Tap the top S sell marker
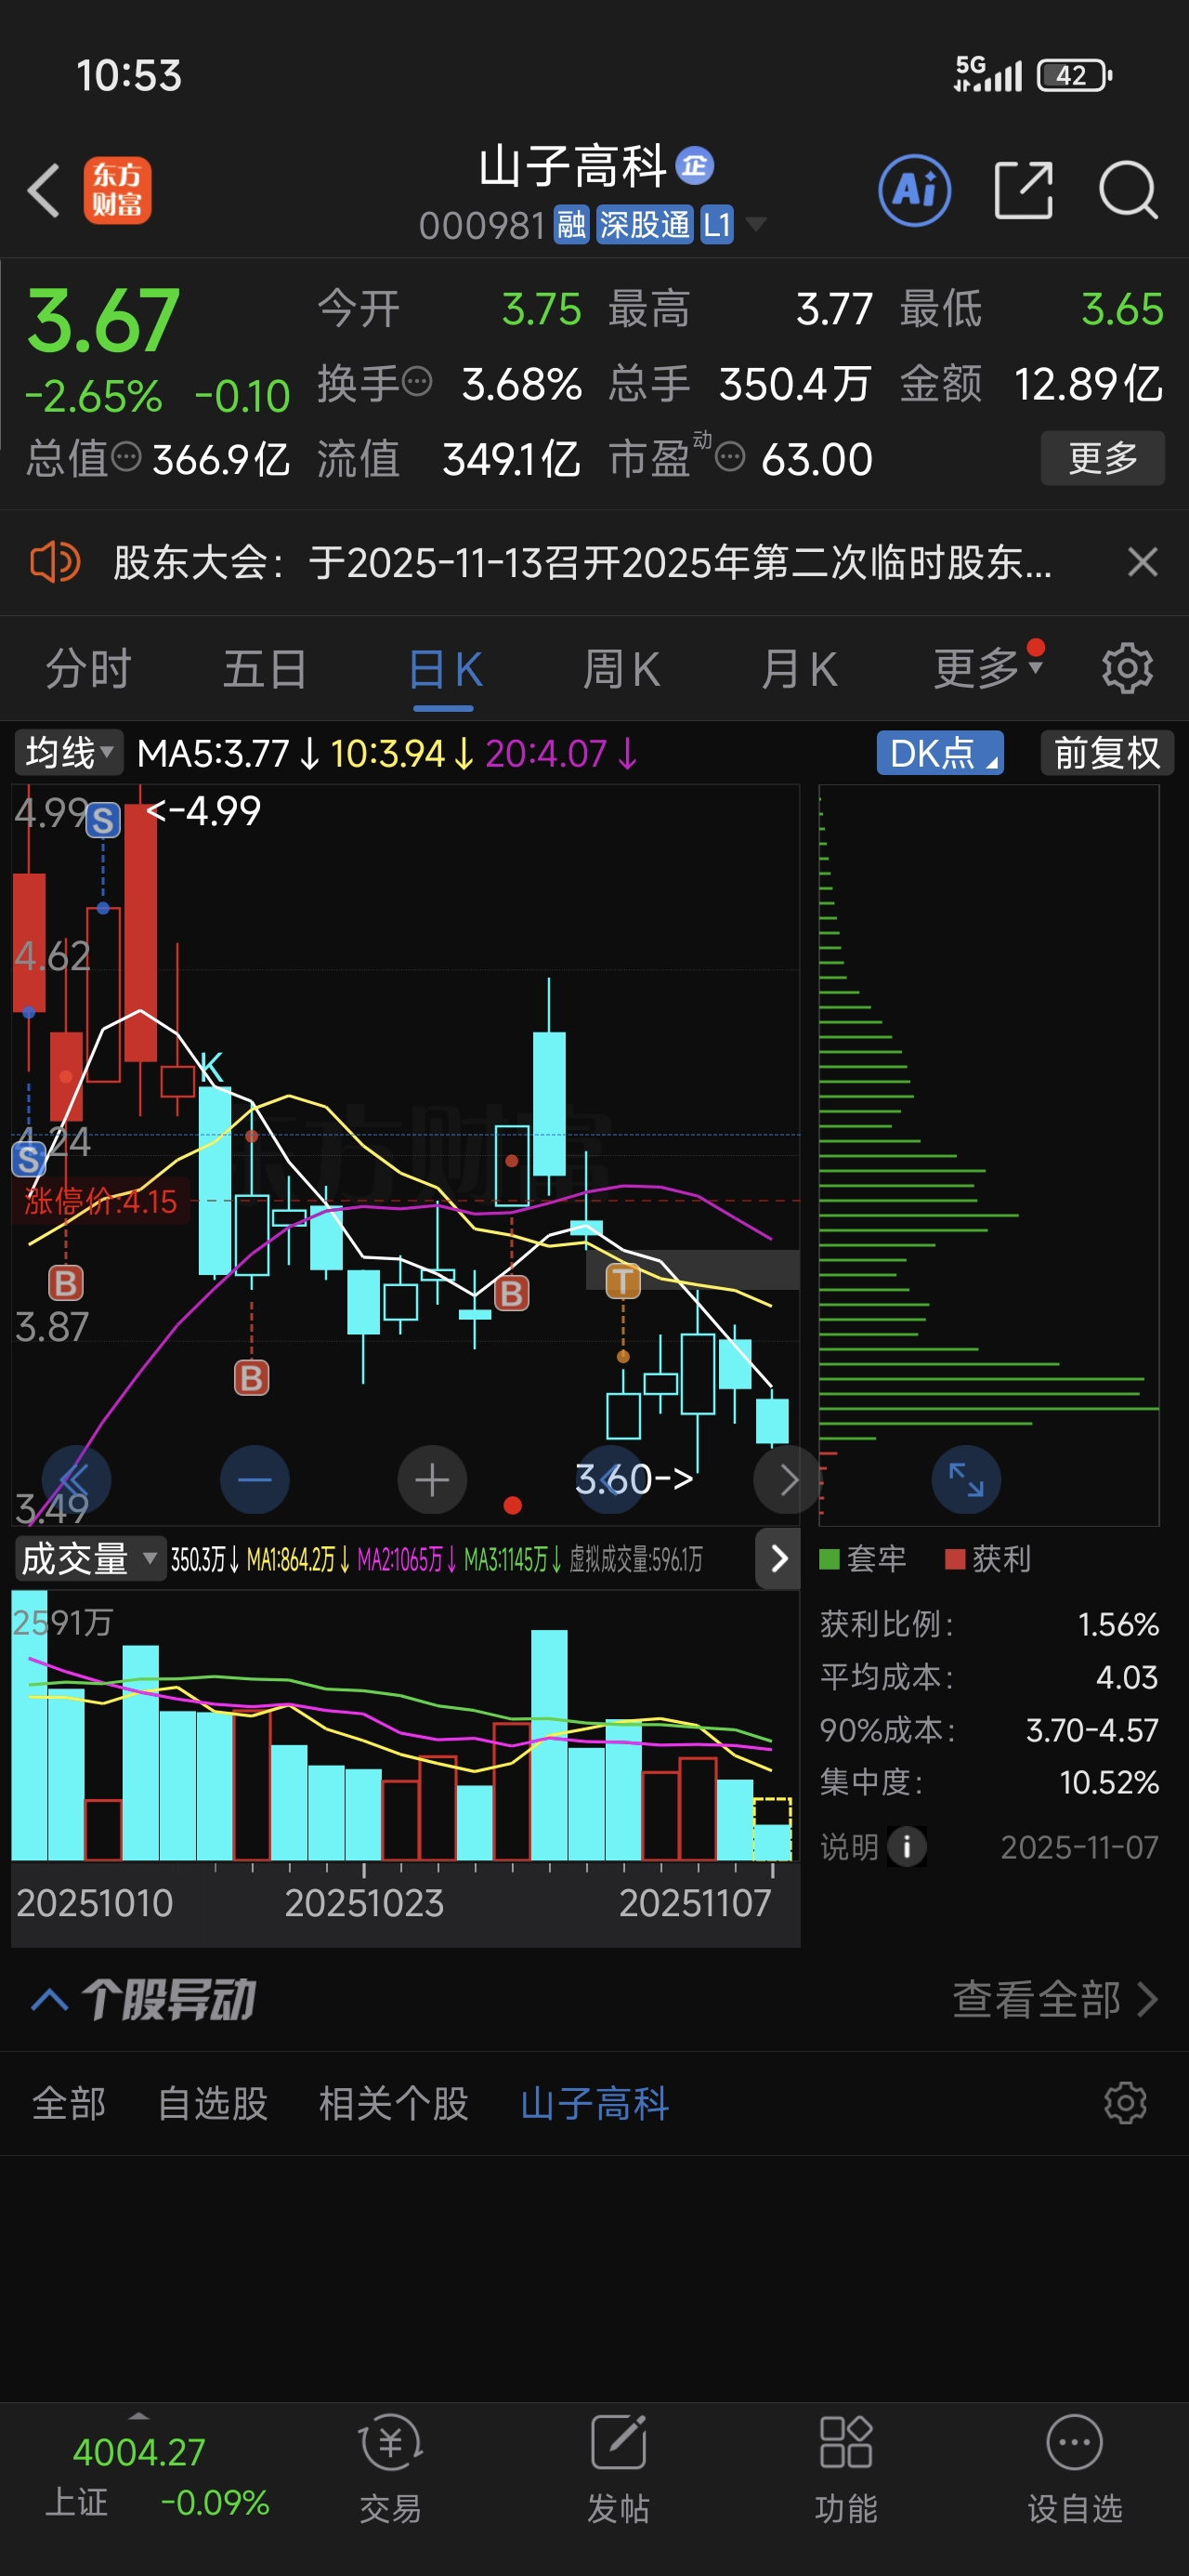Screen dimensions: 1189x2576 tap(103, 821)
